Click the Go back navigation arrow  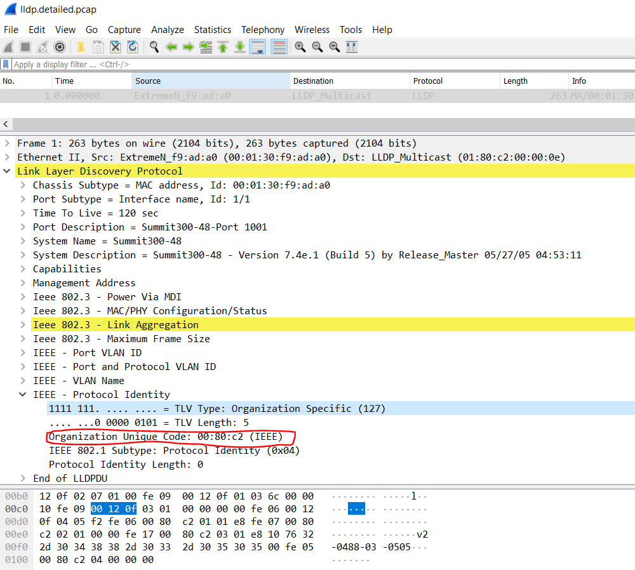click(x=172, y=46)
